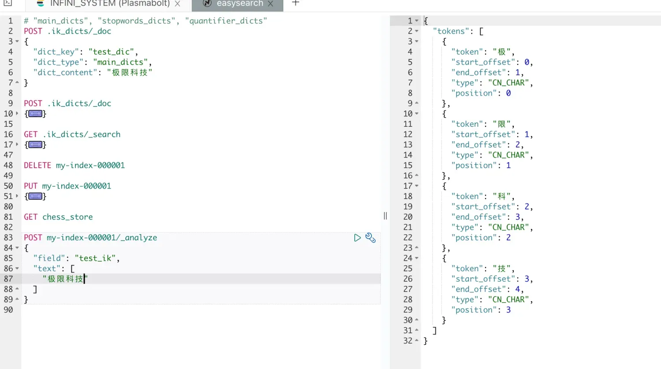This screenshot has height=369, width=661.
Task: Click the "极限科技" text at line 87
Action: point(65,279)
